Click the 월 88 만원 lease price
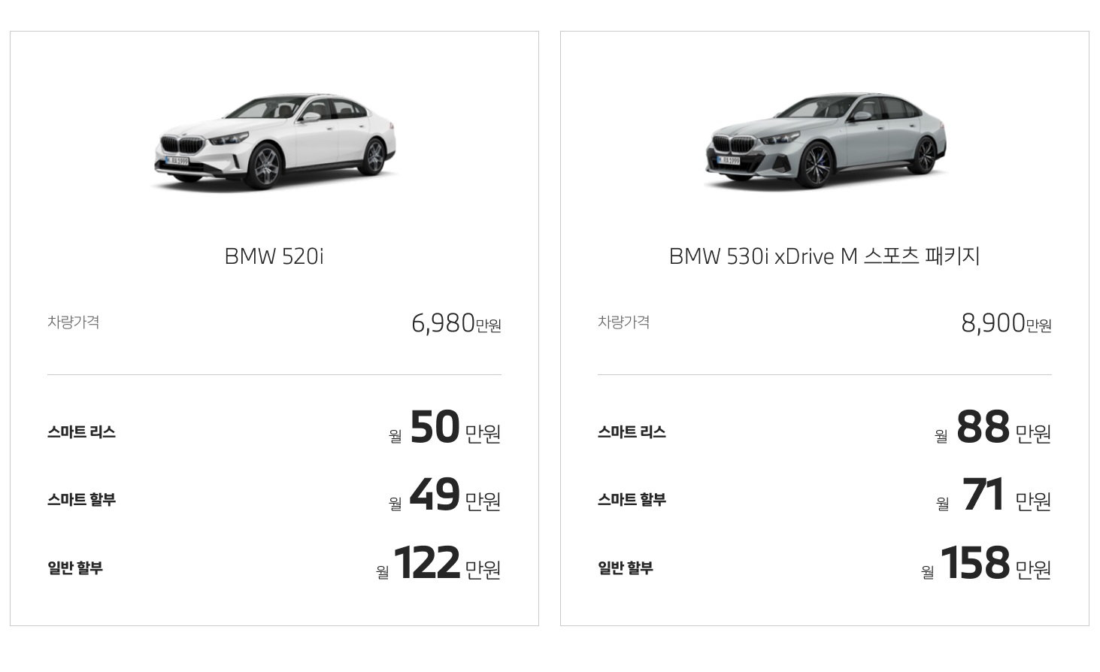 (992, 428)
